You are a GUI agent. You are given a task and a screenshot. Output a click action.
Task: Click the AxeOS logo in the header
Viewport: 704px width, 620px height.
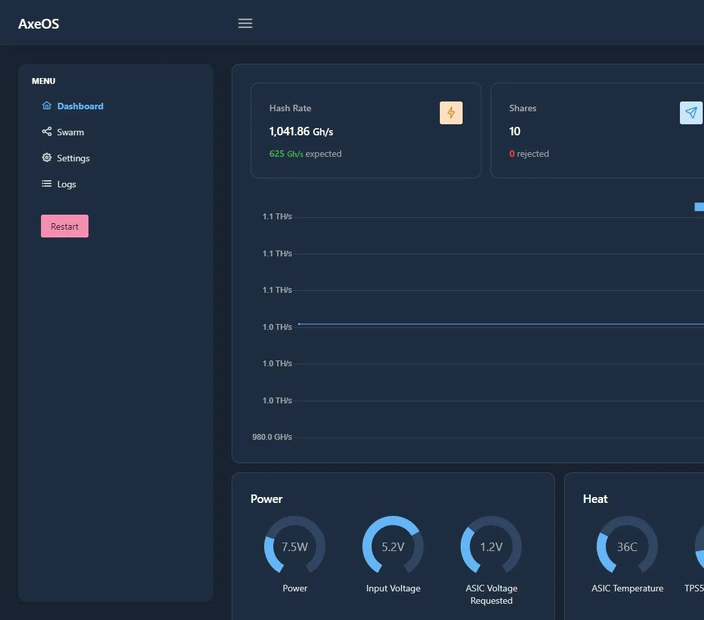click(38, 24)
